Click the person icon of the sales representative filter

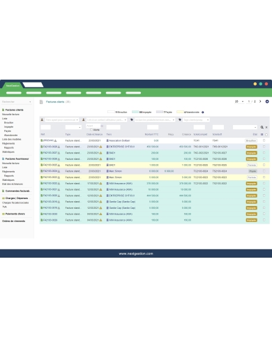pyautogui.click(x=42, y=119)
